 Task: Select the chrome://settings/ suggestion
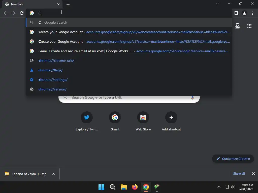click(x=129, y=80)
